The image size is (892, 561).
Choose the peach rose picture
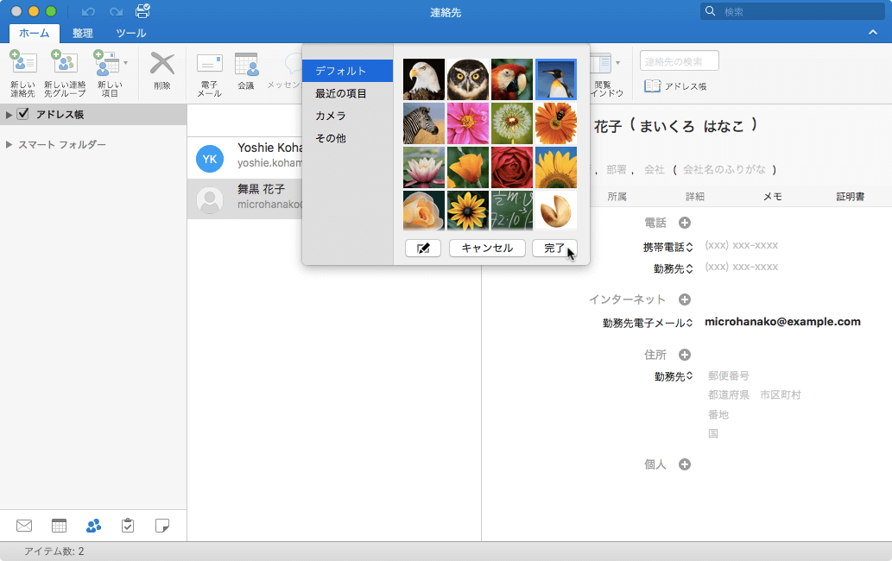pyautogui.click(x=424, y=211)
